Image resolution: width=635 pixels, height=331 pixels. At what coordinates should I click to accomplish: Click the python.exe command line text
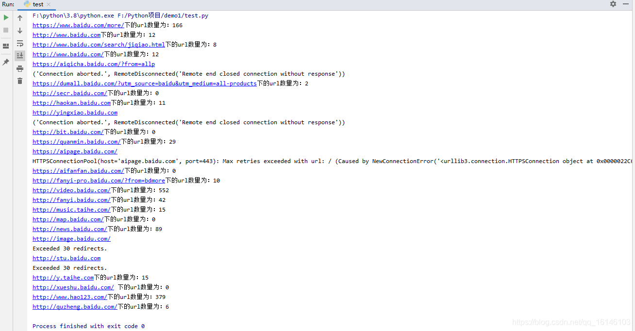[120, 16]
